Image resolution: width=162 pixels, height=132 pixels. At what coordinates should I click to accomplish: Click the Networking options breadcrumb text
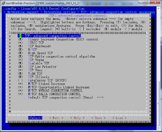[x=60, y=12]
